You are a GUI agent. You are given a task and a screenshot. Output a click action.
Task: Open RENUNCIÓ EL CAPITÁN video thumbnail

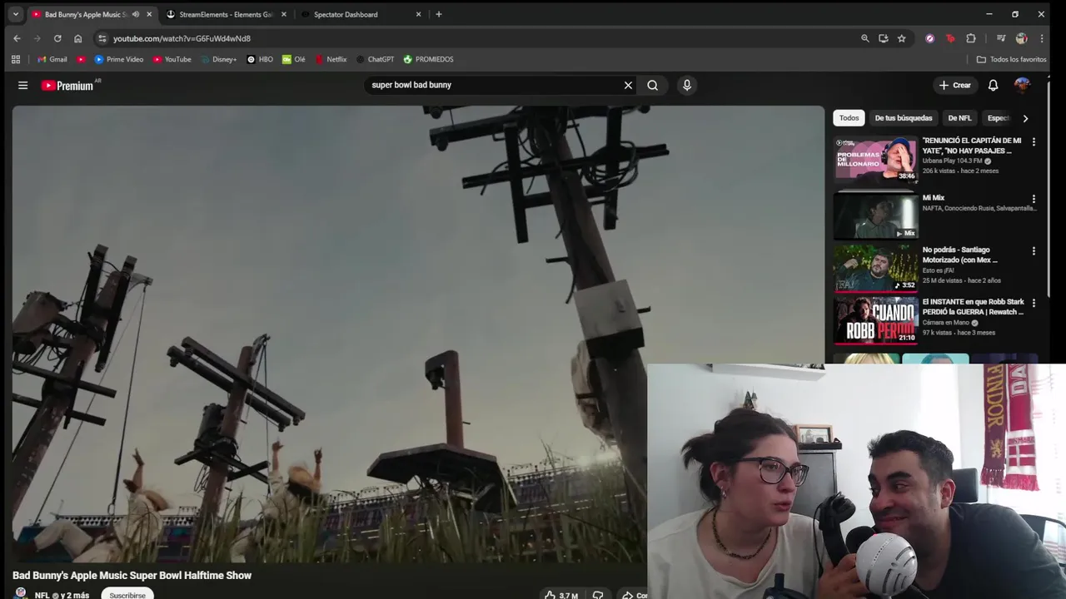point(875,159)
